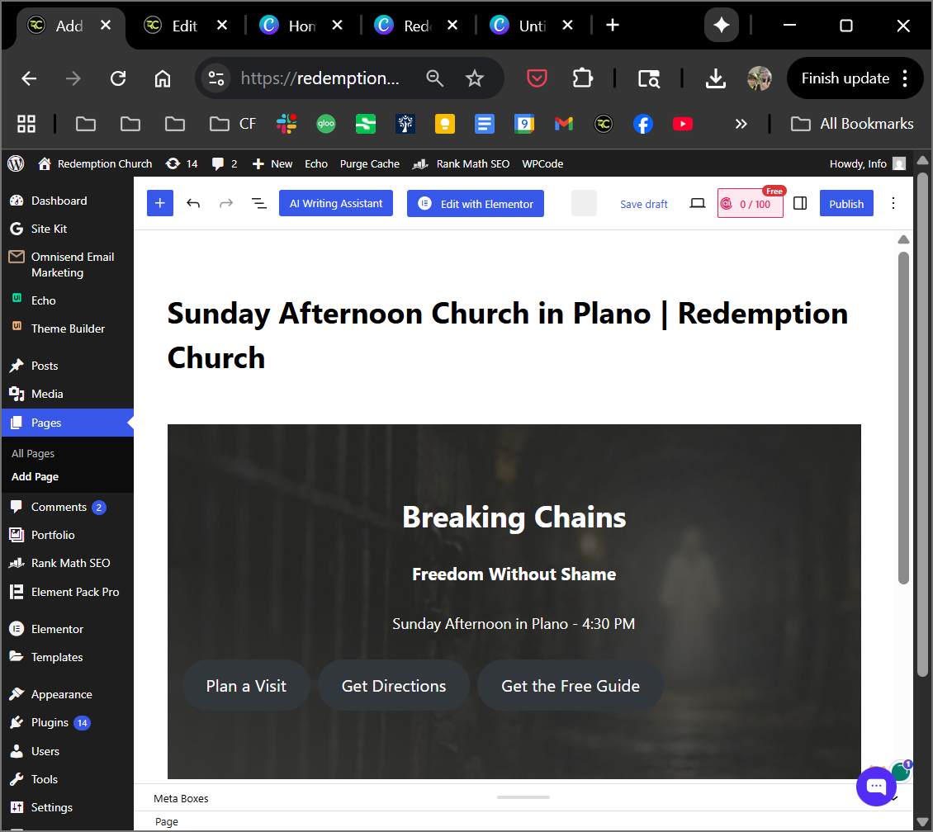Open the chat support bubble

876,787
